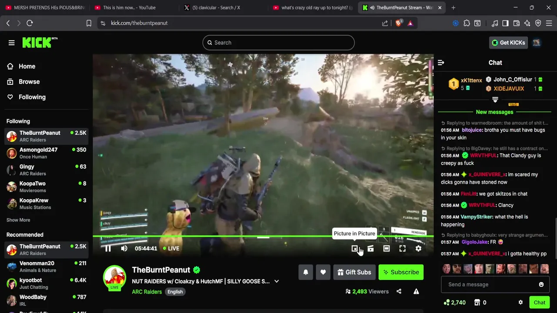Viewport: 557px width, 313px height.
Task: Click the Get KICKs button
Action: (508, 43)
